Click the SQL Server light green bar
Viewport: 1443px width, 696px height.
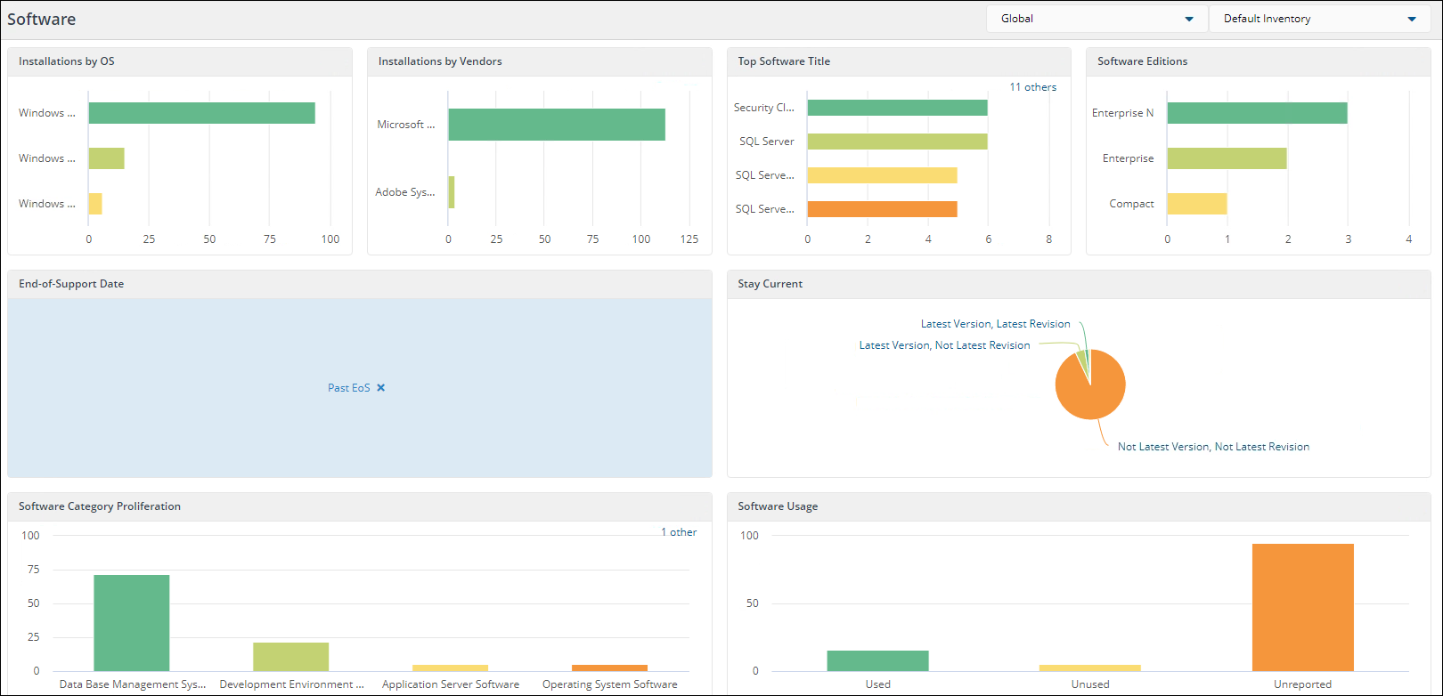tap(897, 142)
